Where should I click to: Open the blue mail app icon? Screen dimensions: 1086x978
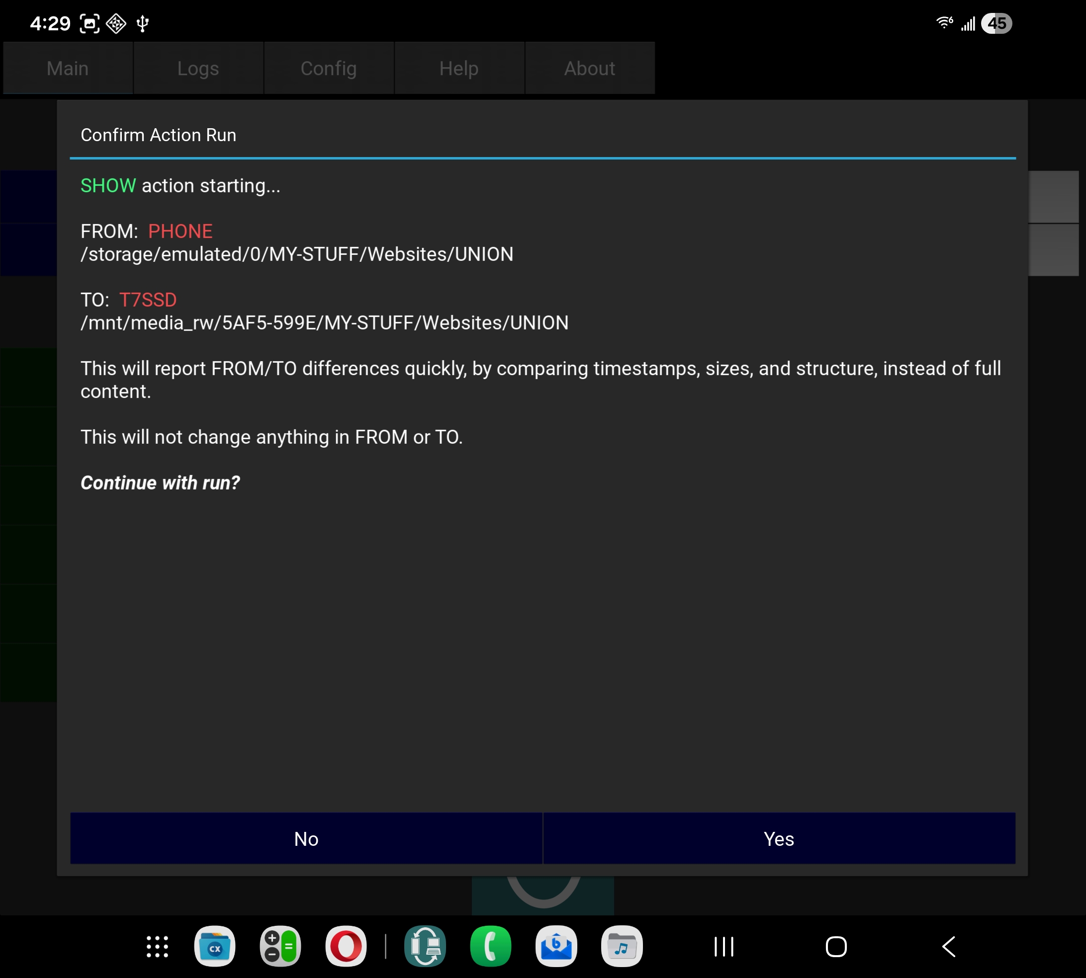tap(556, 946)
